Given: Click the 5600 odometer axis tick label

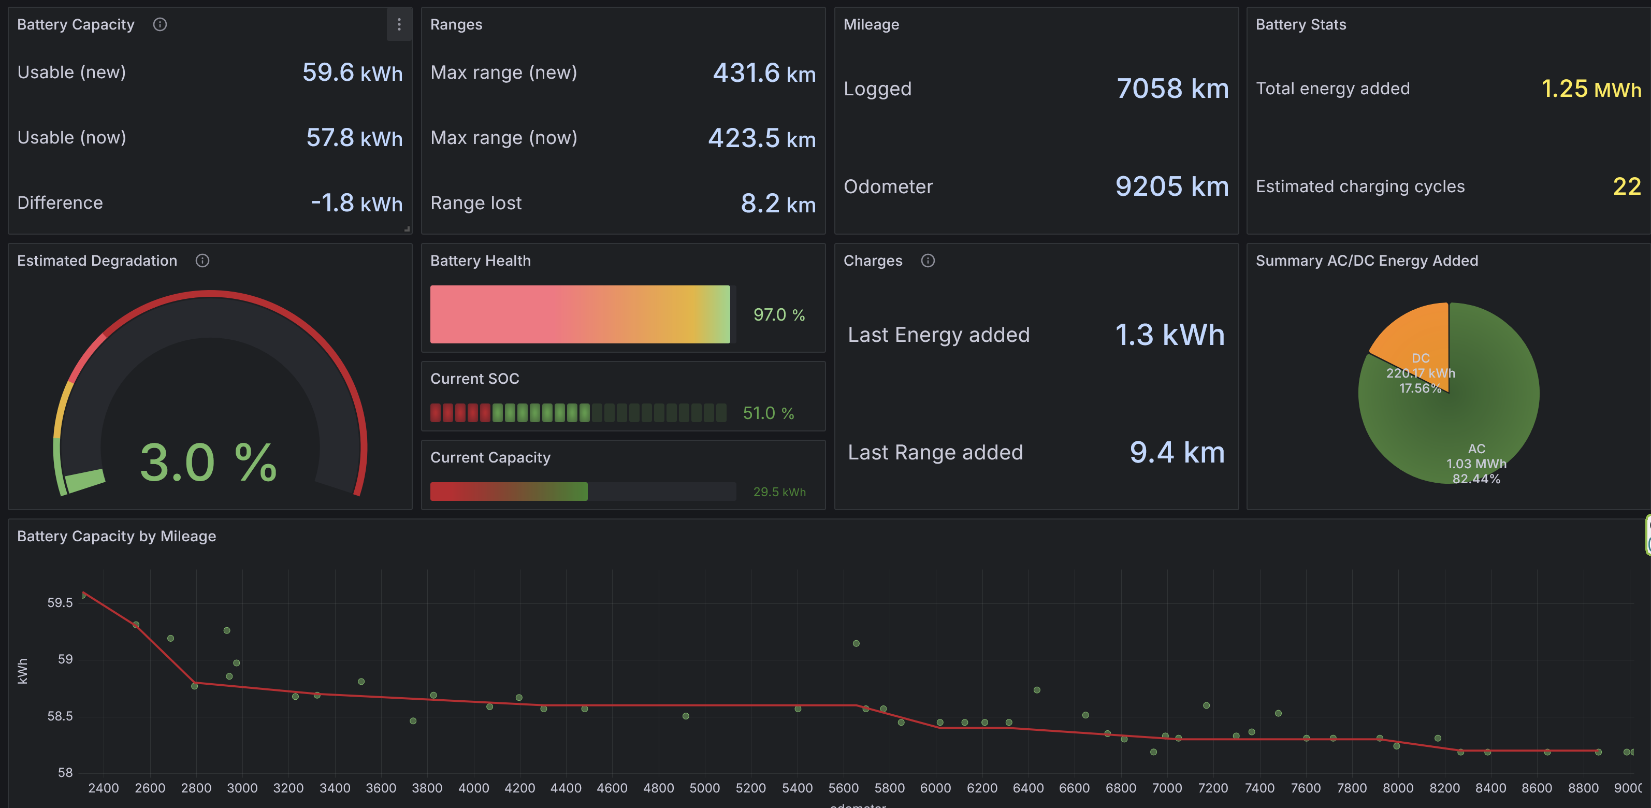Looking at the screenshot, I should 843,787.
